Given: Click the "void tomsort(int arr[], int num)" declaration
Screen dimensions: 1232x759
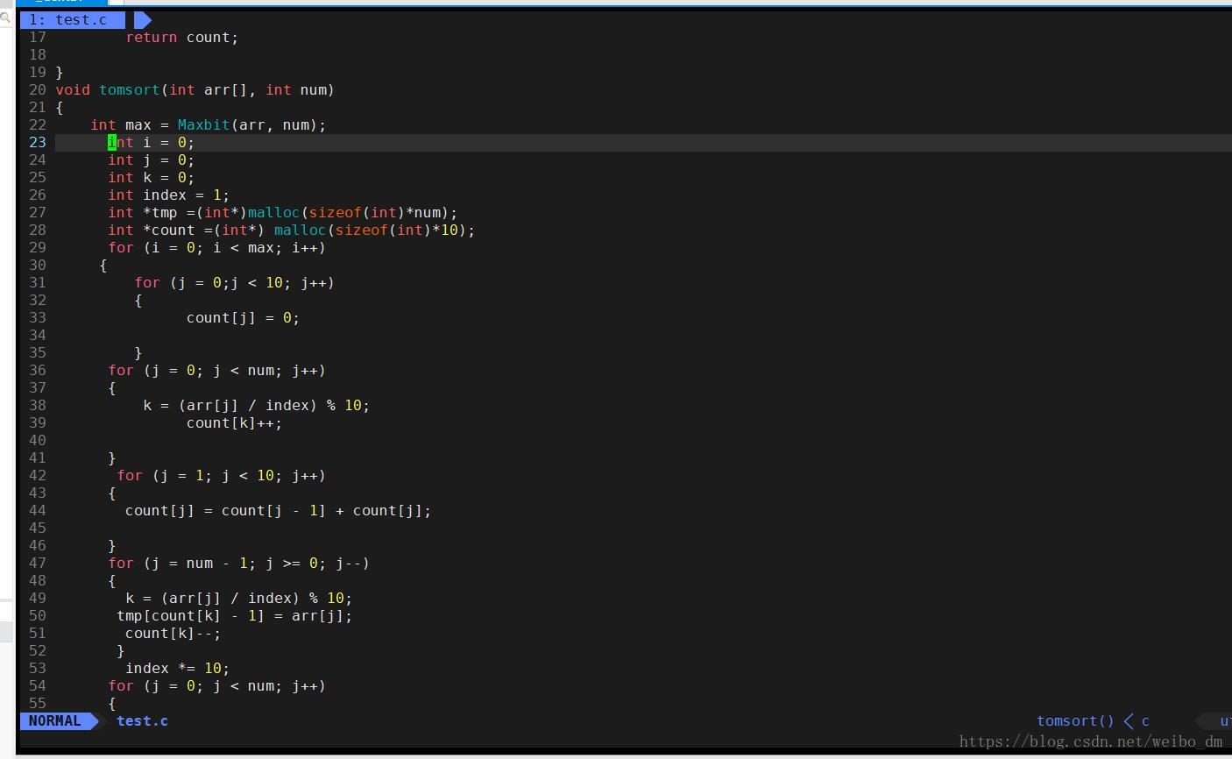Looking at the screenshot, I should (195, 89).
